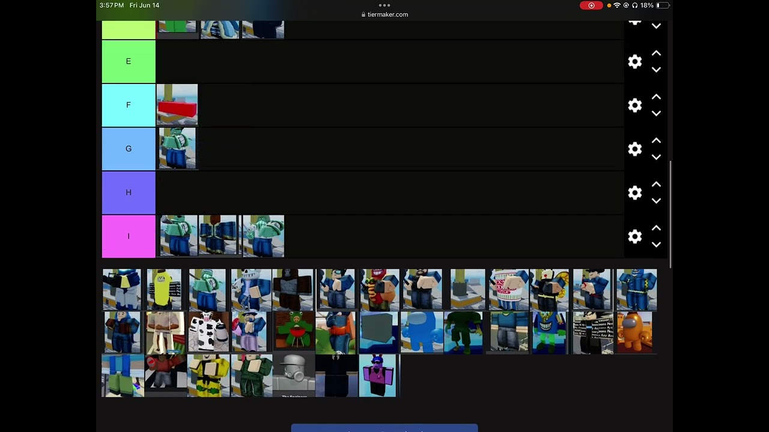Image resolution: width=769 pixels, height=432 pixels.
Task: Select the purple H tier label
Action: [129, 193]
